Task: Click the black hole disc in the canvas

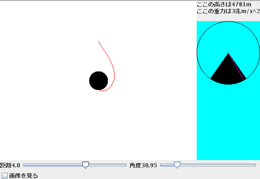Action: (x=98, y=81)
